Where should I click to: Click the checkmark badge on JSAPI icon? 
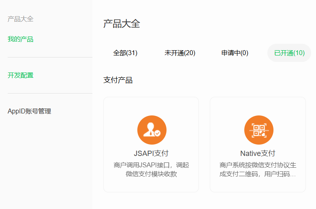click(x=157, y=133)
